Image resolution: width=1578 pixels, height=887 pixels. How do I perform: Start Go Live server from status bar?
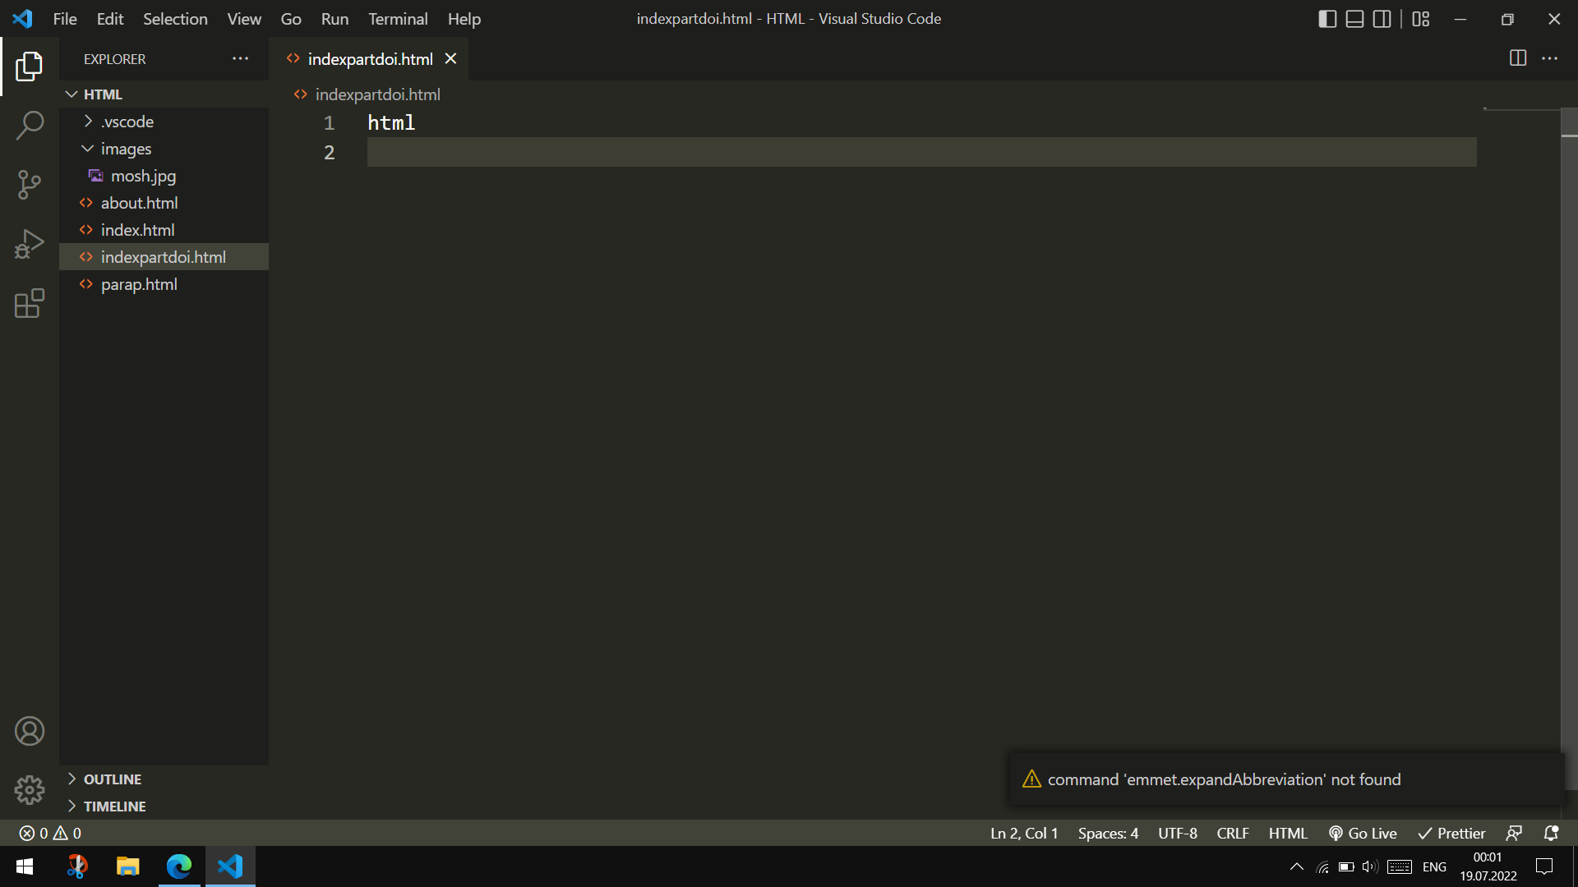(x=1363, y=833)
